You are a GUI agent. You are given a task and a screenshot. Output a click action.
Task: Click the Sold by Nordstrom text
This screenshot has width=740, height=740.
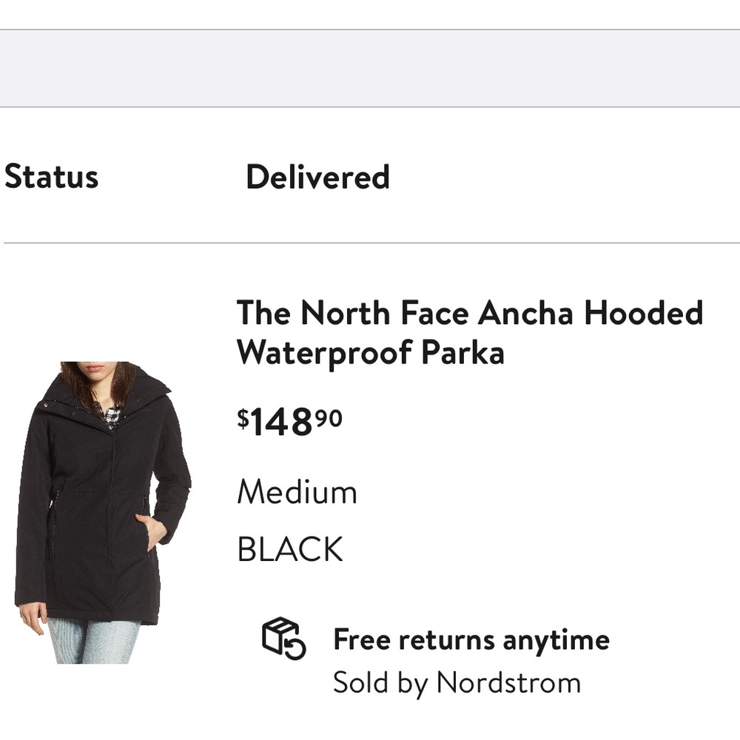point(457,683)
